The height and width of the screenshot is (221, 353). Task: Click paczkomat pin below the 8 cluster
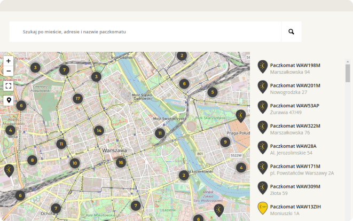9,170
